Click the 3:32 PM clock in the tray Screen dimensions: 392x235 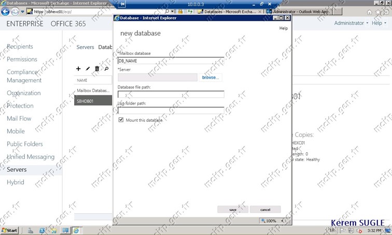coord(374,230)
